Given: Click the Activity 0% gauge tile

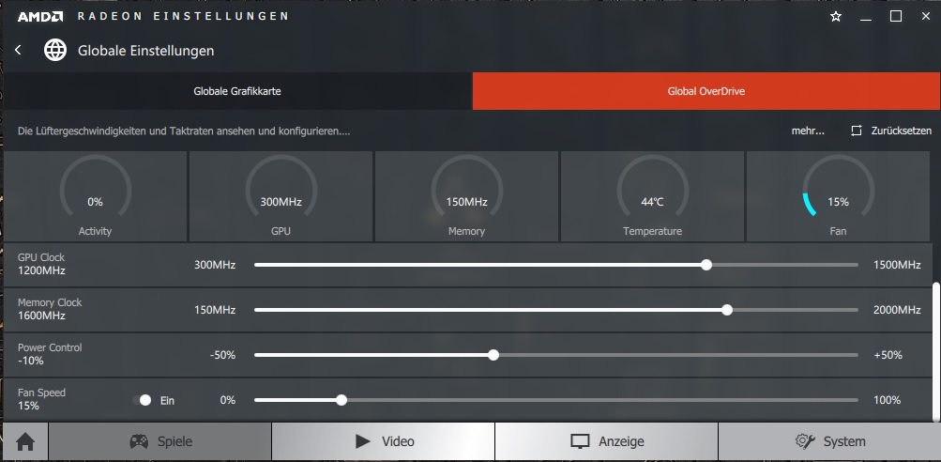Looking at the screenshot, I should coord(95,196).
